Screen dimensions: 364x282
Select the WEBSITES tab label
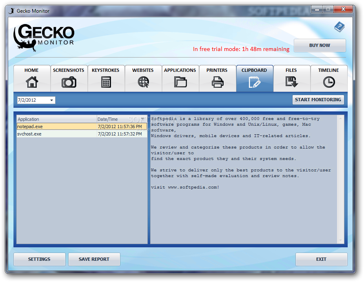[x=143, y=70]
